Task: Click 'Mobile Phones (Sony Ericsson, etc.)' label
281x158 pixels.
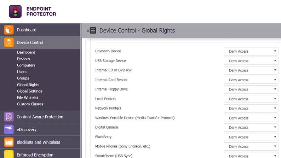Action: [122, 146]
